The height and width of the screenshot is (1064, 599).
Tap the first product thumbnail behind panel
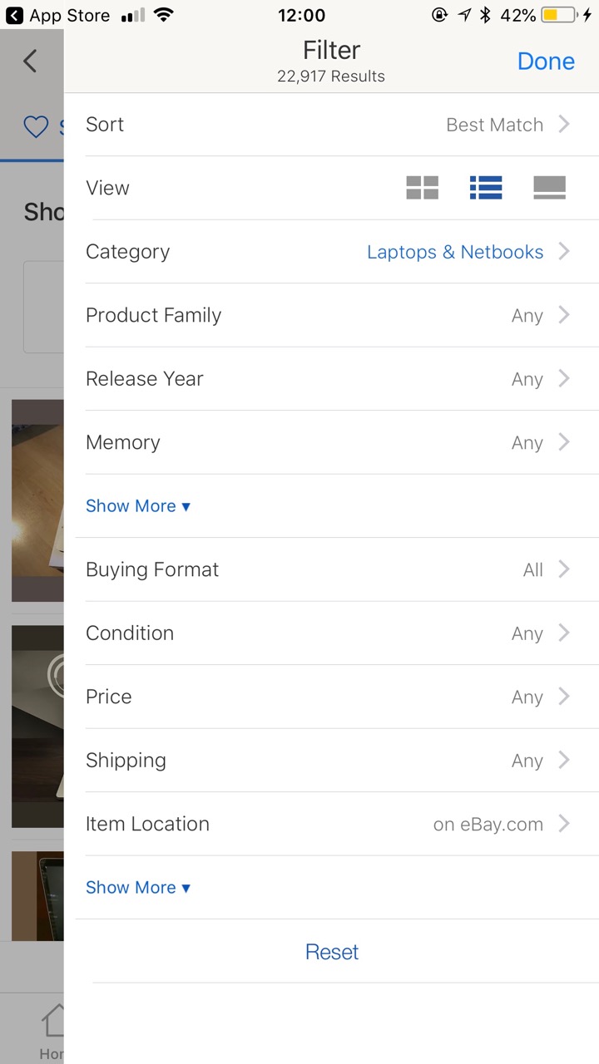[37, 499]
